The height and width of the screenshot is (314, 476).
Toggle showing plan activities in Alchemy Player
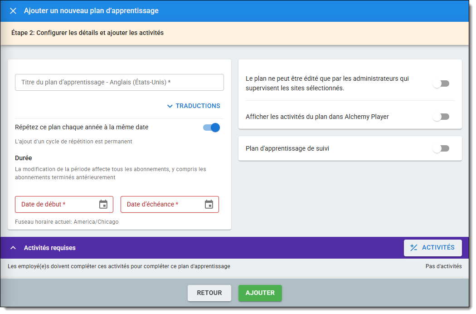pos(441,117)
